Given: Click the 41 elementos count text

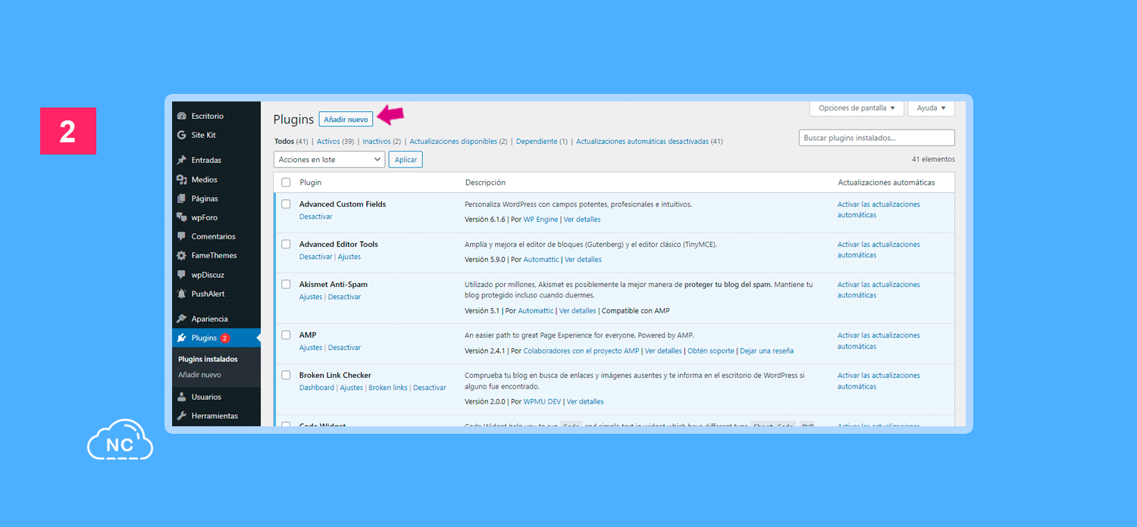Looking at the screenshot, I should [x=933, y=160].
